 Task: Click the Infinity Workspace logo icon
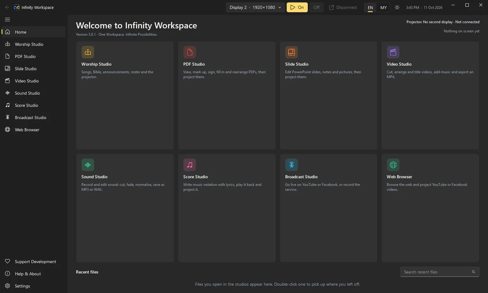(16, 7)
